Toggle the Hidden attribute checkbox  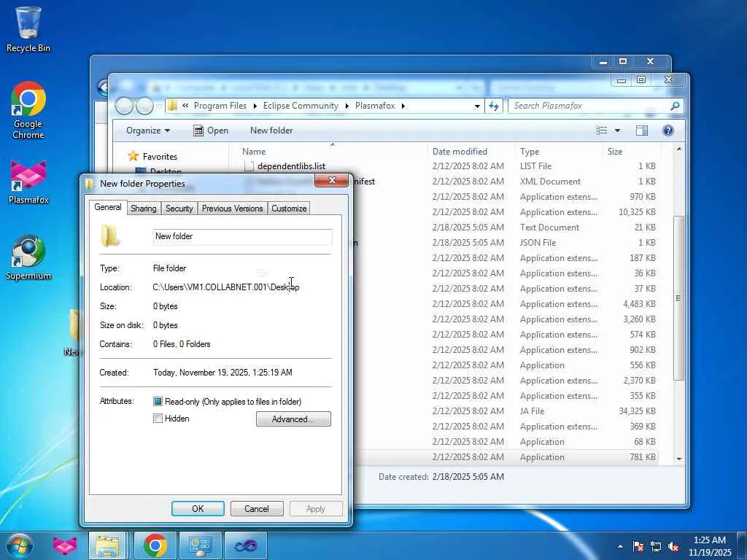tap(158, 419)
